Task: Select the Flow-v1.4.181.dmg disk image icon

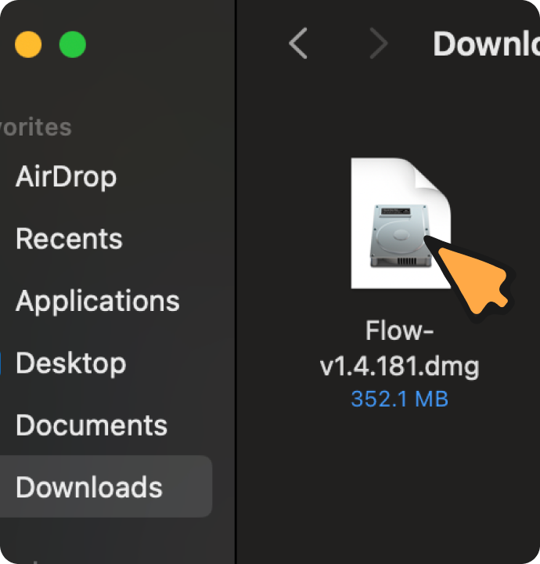Action: 401,223
